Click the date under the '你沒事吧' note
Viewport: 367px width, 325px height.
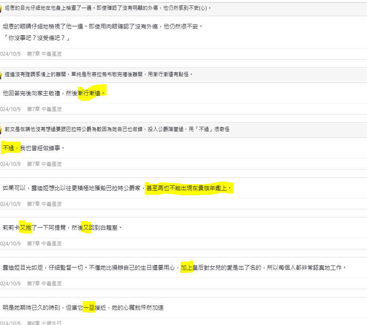(10, 54)
